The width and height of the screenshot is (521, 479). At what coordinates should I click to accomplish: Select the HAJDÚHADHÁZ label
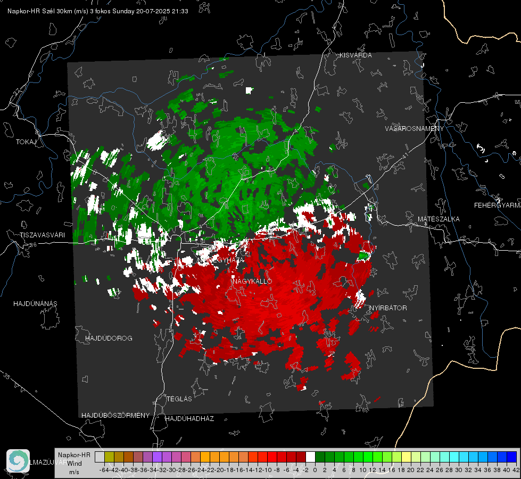tap(189, 418)
